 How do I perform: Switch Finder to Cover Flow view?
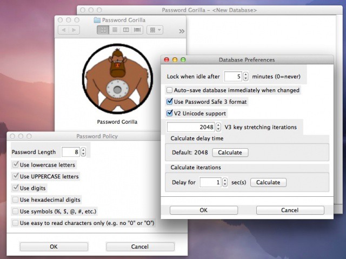[x=137, y=30]
